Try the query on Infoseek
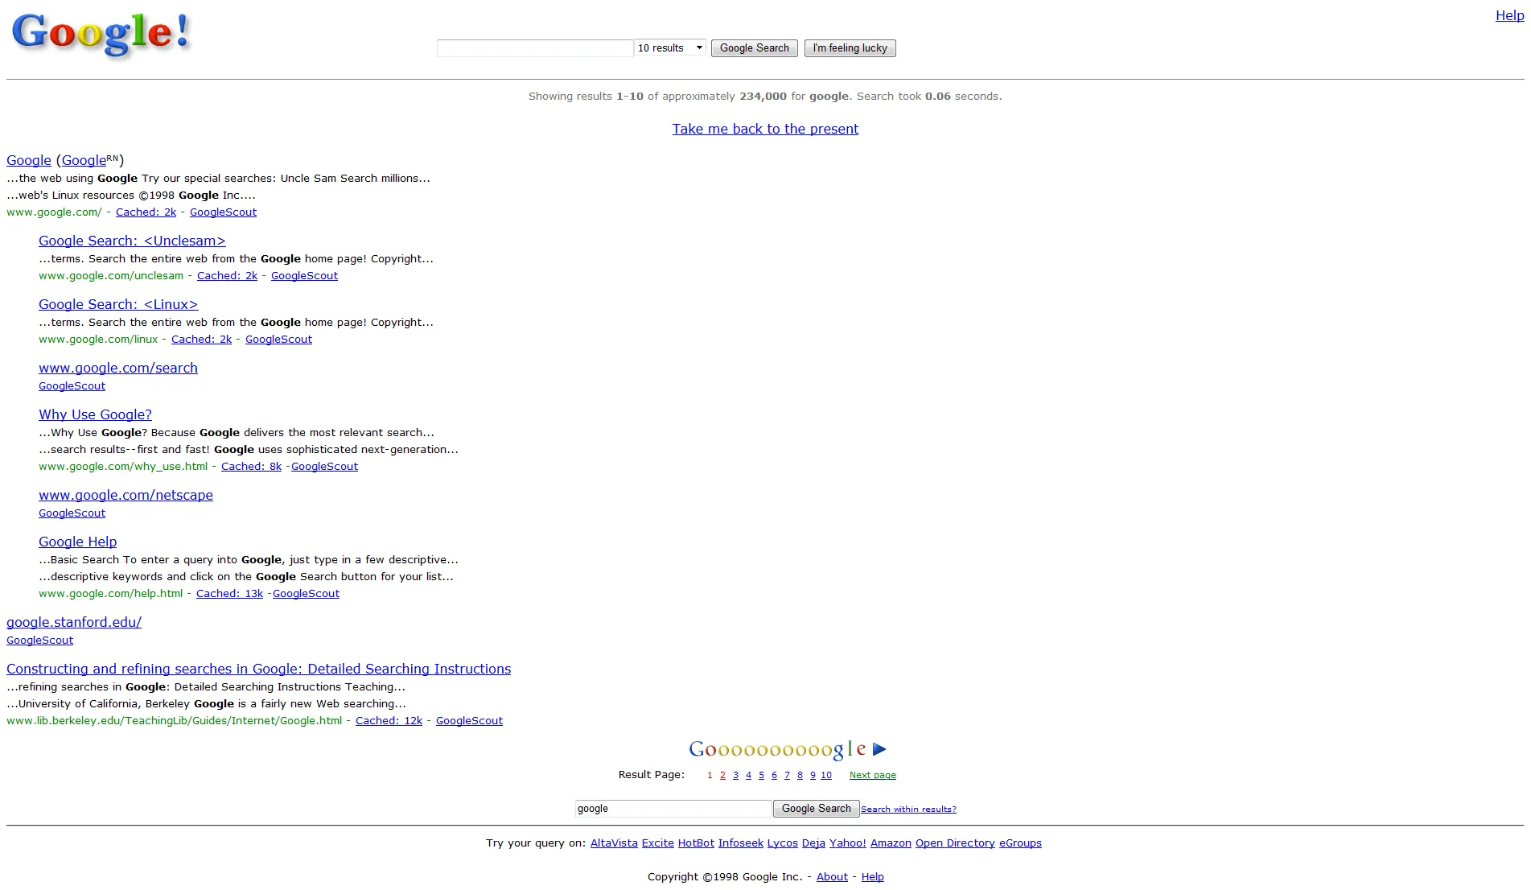 tap(740, 843)
